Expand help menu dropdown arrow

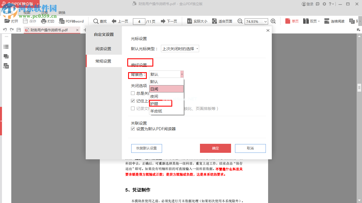point(333,4)
